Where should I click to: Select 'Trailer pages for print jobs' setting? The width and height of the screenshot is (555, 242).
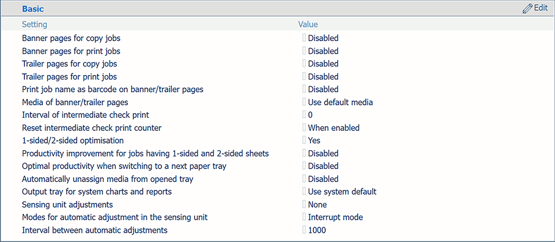pyautogui.click(x=69, y=77)
